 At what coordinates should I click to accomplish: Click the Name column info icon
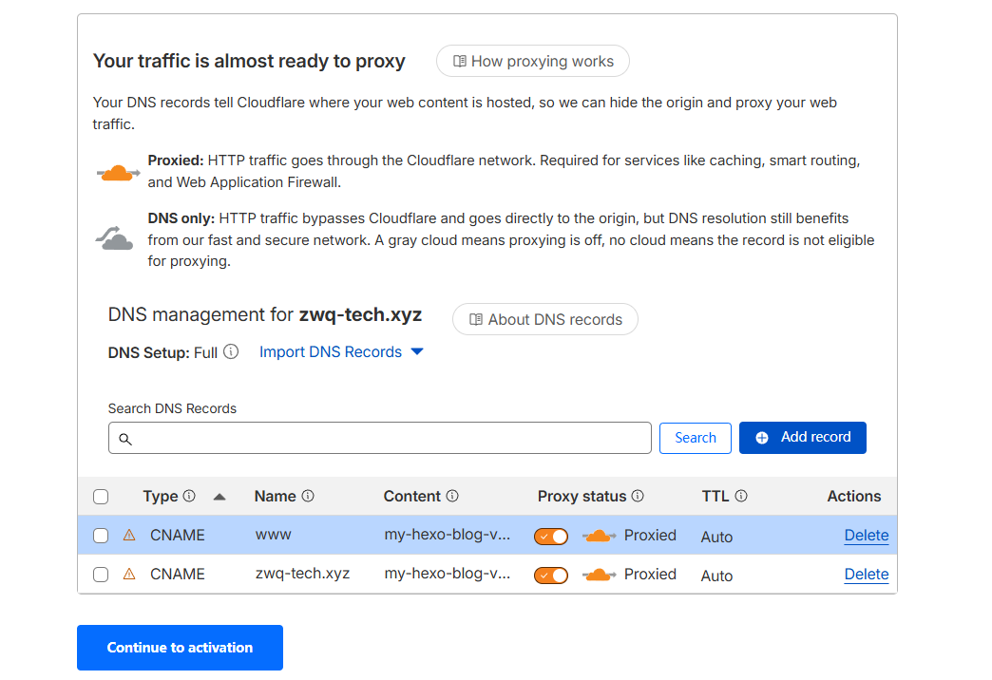pyautogui.click(x=308, y=496)
